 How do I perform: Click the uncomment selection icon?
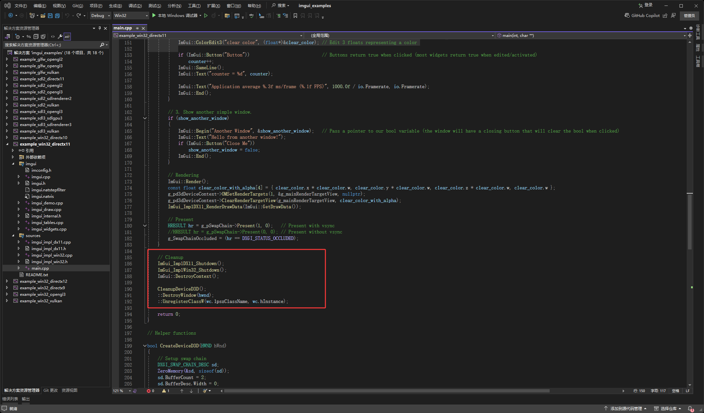(x=286, y=16)
